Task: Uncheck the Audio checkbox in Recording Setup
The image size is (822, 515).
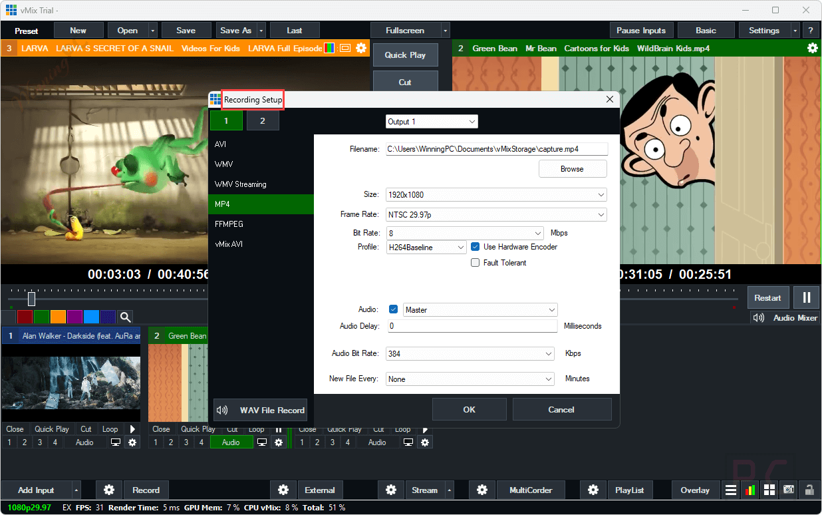Action: [393, 309]
